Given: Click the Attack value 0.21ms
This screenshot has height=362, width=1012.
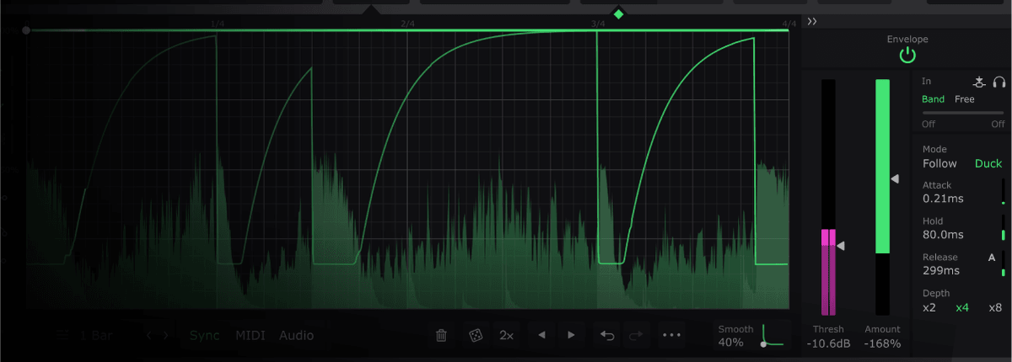Looking at the screenshot, I should [943, 199].
